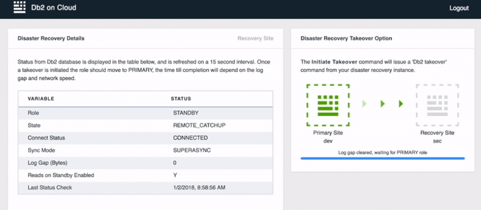Screen dimensions: 481x210
Task: Click the middle green arrow
Action: (382, 104)
